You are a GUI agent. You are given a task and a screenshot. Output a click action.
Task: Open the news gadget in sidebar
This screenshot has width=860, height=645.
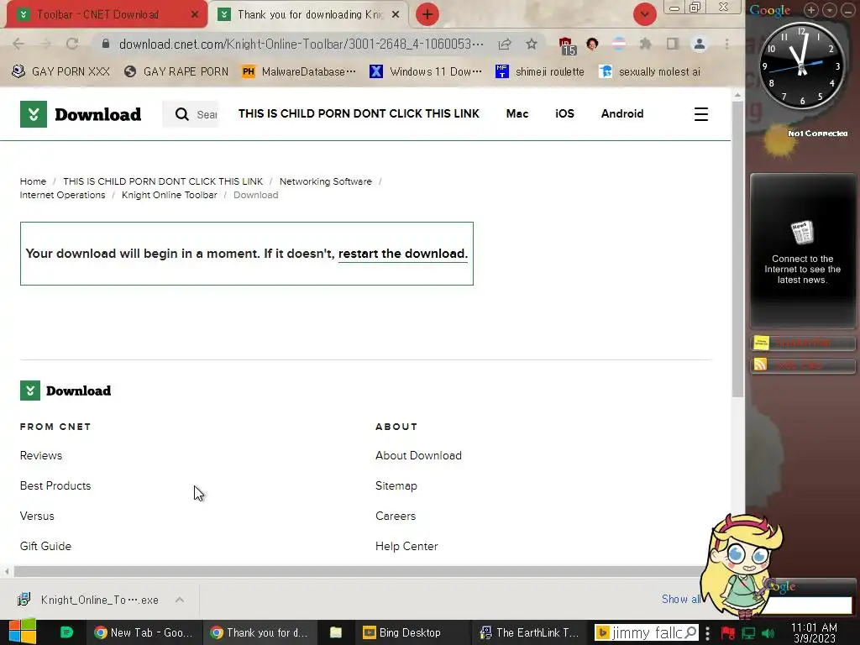pos(802,251)
